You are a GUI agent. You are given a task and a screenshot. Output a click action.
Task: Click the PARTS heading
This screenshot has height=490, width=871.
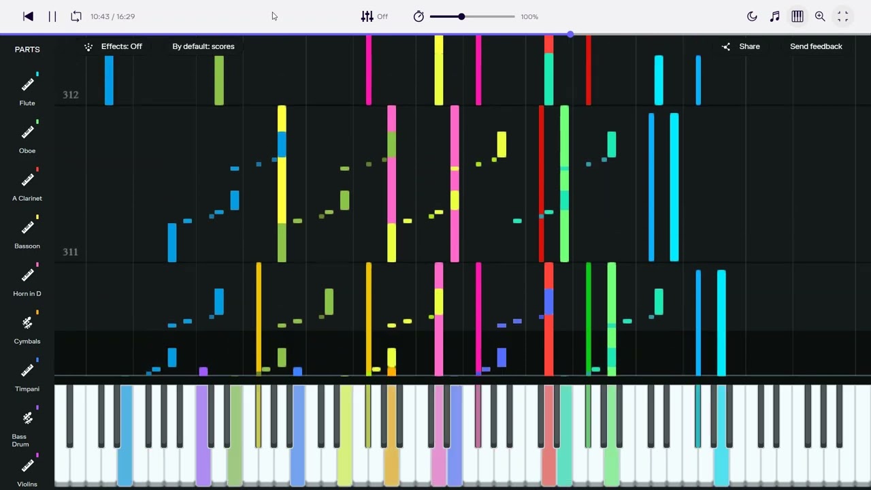(27, 49)
